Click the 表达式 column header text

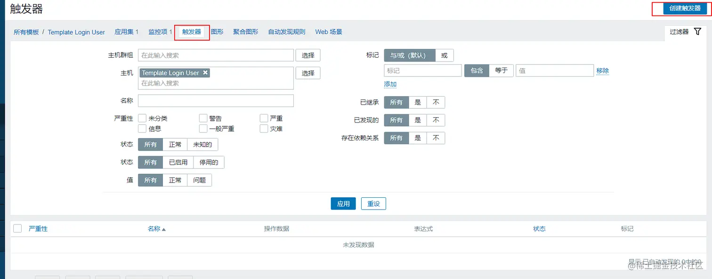point(423,229)
